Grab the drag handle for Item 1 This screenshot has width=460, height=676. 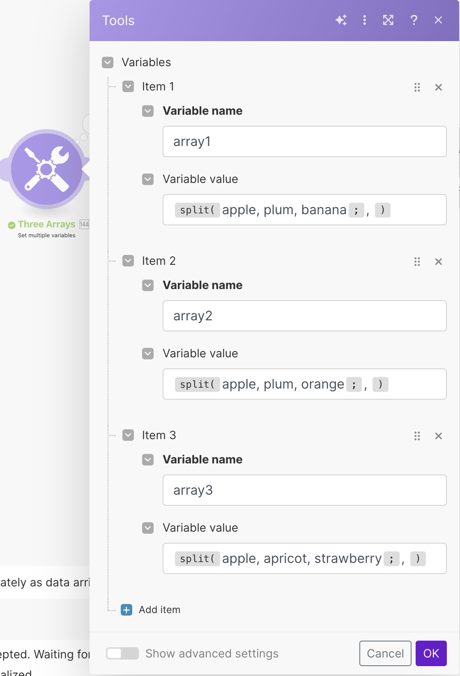tap(417, 87)
